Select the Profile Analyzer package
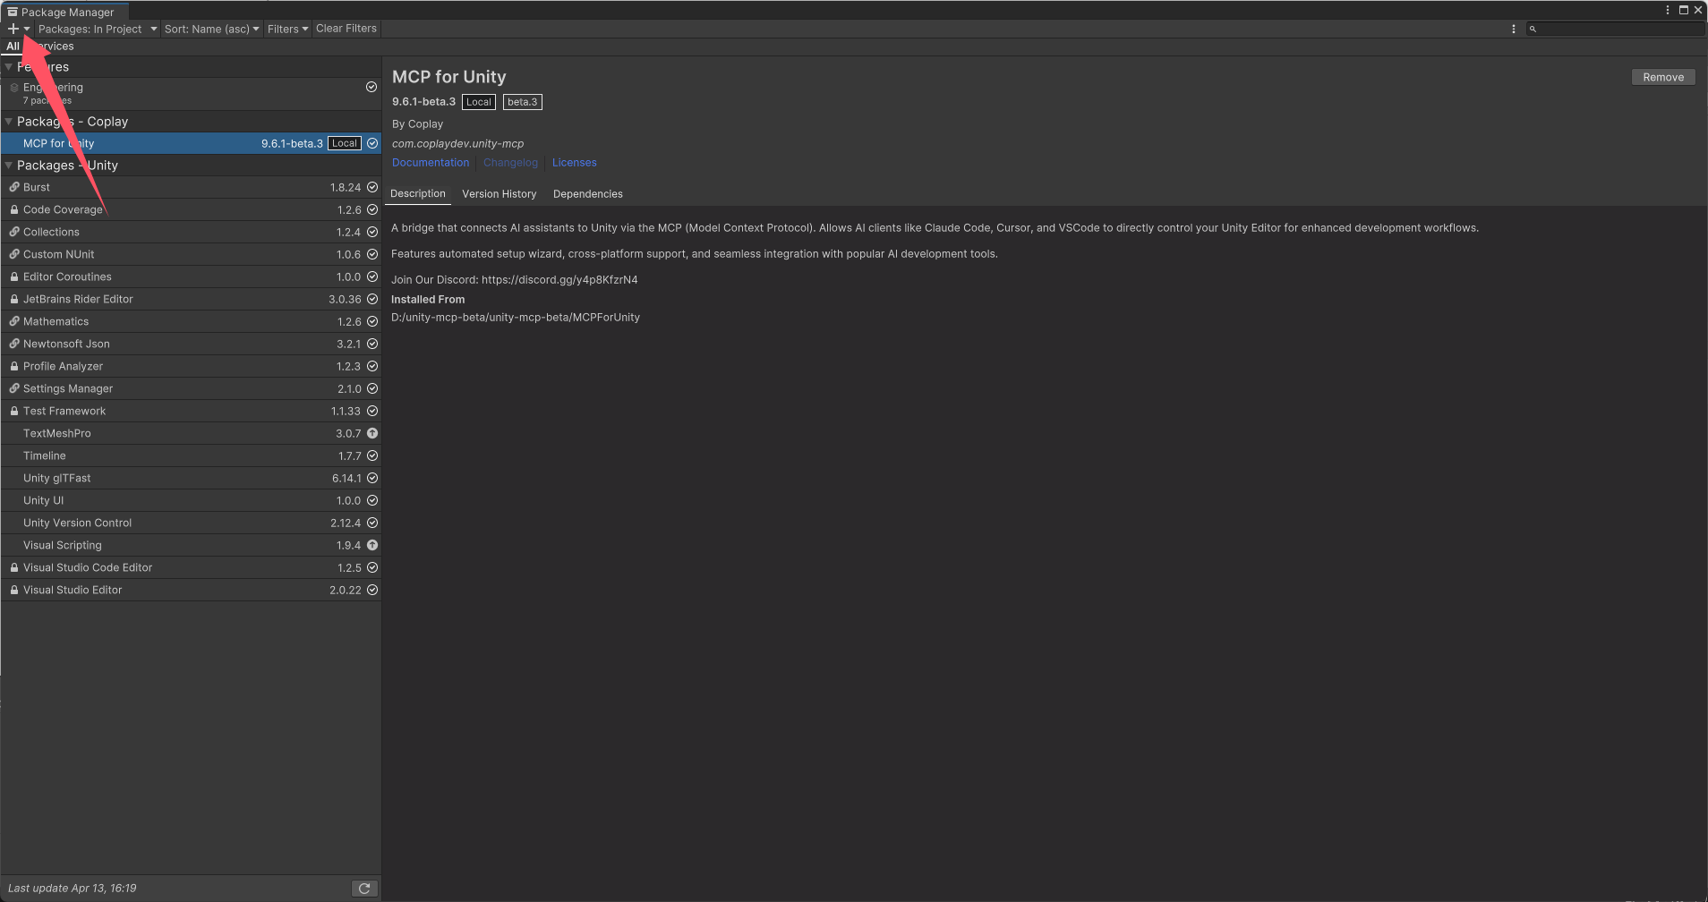Screen dimensions: 1708x902 point(191,366)
